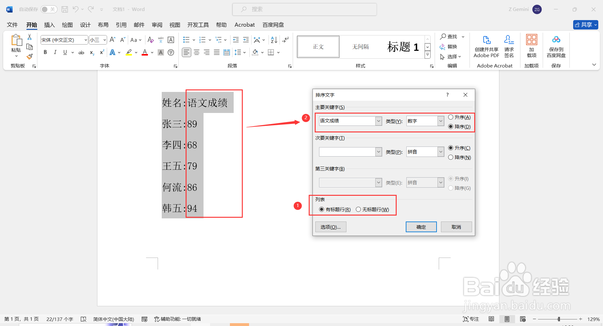Apply bold formatting
Screen dimensions: 603x326
(45, 52)
